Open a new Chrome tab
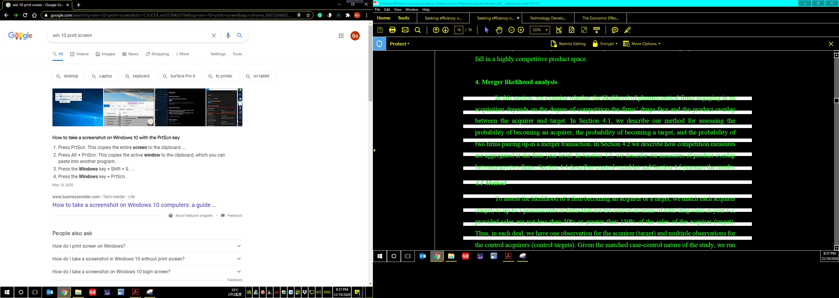Screen dimensions: 839x298 (78, 5)
